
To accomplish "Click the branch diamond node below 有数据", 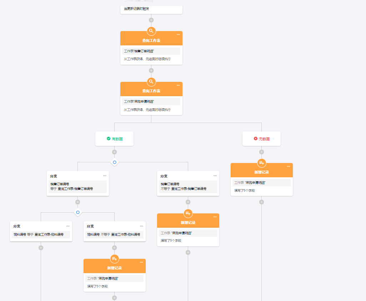I will pos(114,162).
